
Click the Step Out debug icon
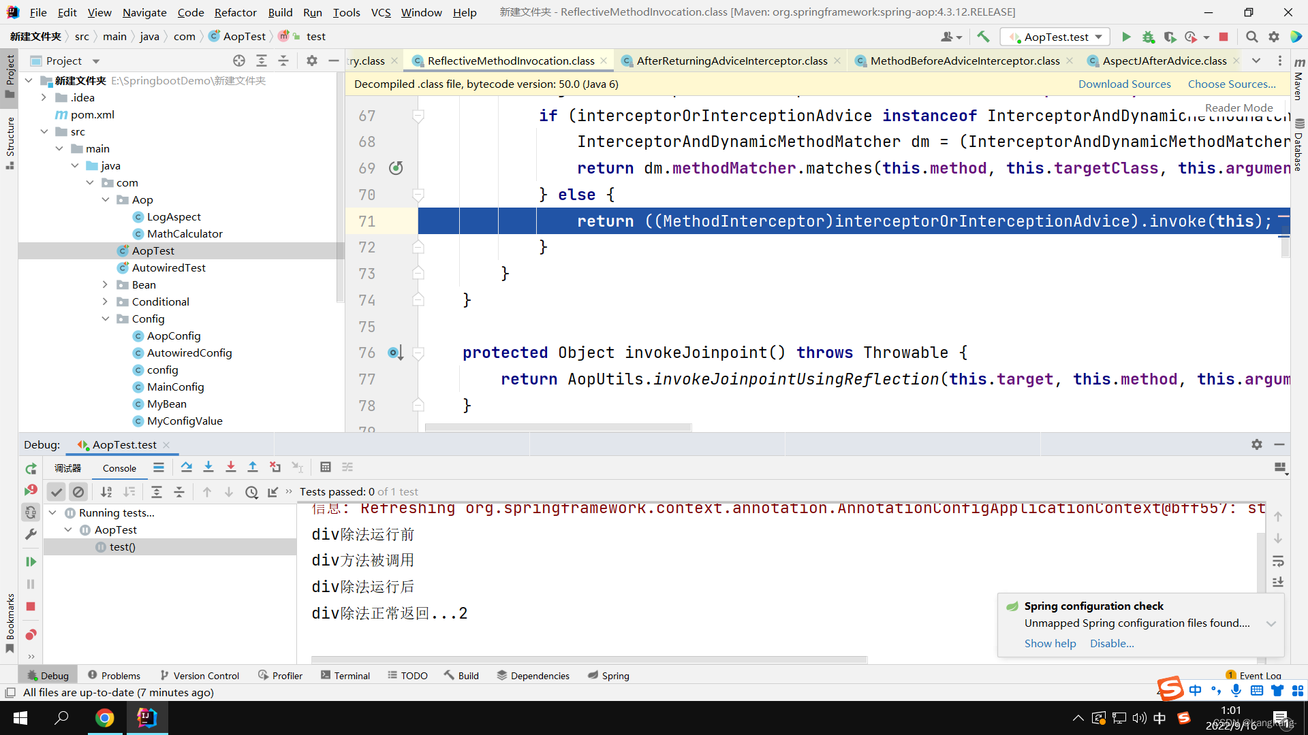coord(253,467)
